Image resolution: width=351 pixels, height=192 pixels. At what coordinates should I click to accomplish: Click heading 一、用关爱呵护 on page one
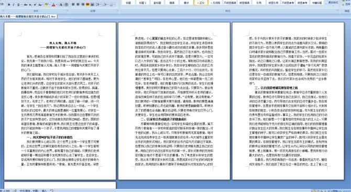[x=49, y=137]
